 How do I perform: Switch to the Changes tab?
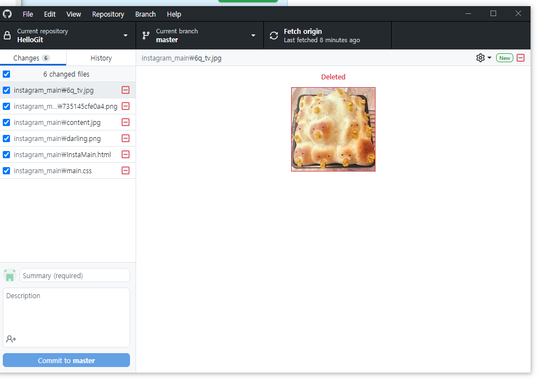tap(33, 58)
